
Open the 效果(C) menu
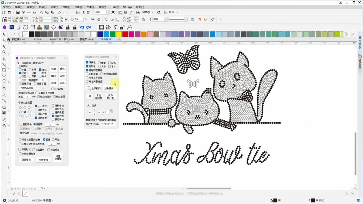pyautogui.click(x=66, y=7)
